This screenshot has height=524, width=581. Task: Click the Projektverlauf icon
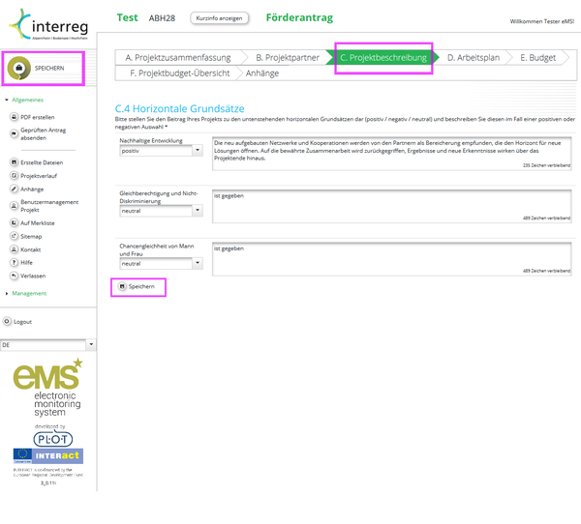(14, 176)
